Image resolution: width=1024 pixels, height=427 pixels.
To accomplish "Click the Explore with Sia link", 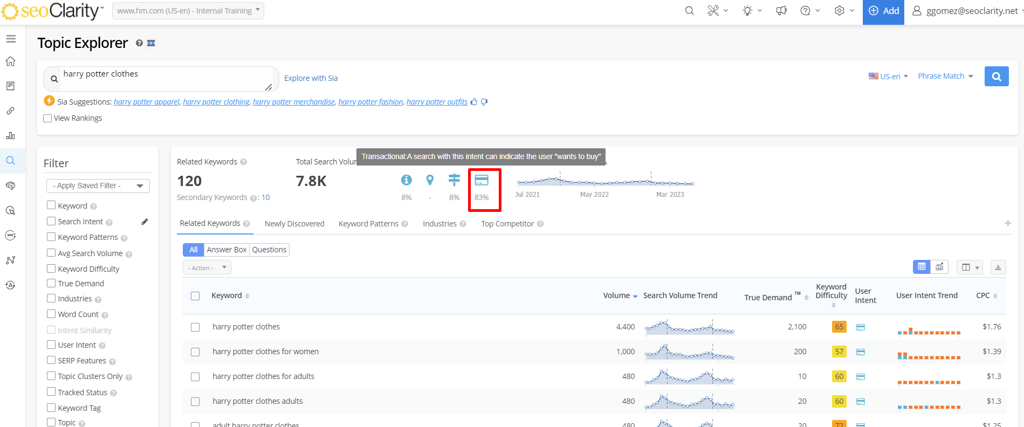I will click(x=311, y=78).
